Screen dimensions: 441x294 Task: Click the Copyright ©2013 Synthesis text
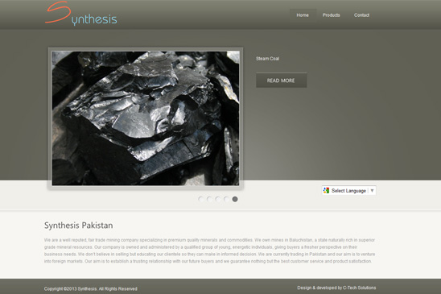(91, 288)
